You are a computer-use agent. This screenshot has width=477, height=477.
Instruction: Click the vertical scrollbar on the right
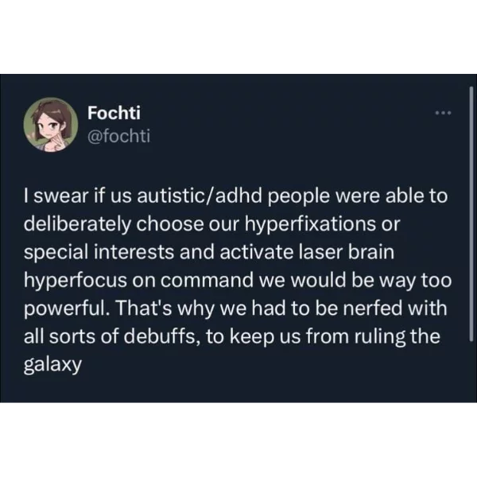pyautogui.click(x=471, y=214)
